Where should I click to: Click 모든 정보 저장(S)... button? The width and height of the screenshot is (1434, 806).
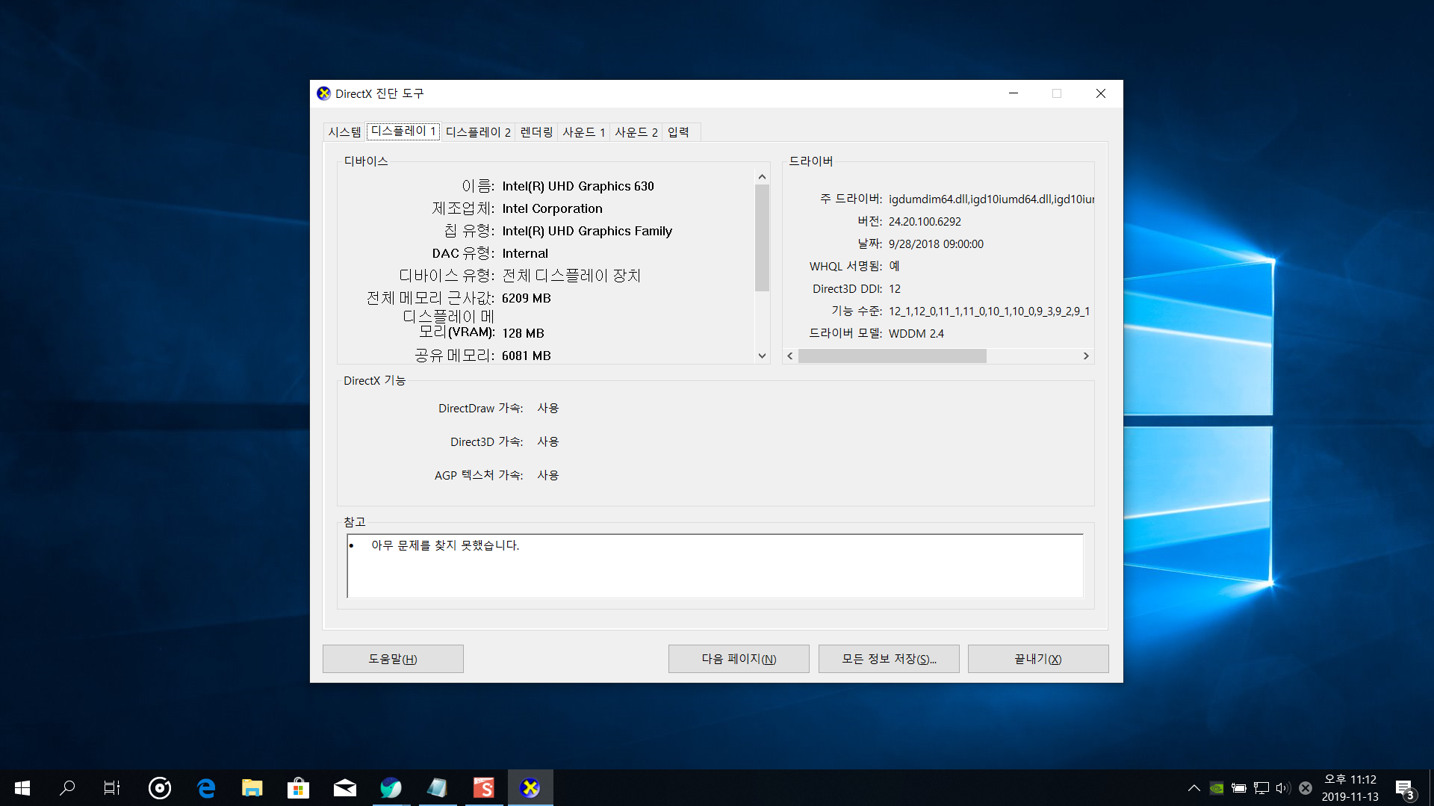click(889, 659)
